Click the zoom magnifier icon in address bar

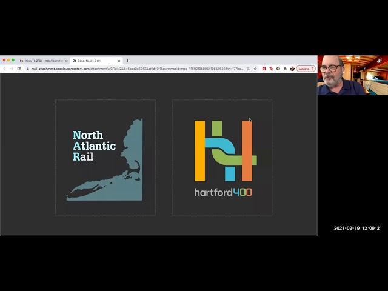[249, 69]
